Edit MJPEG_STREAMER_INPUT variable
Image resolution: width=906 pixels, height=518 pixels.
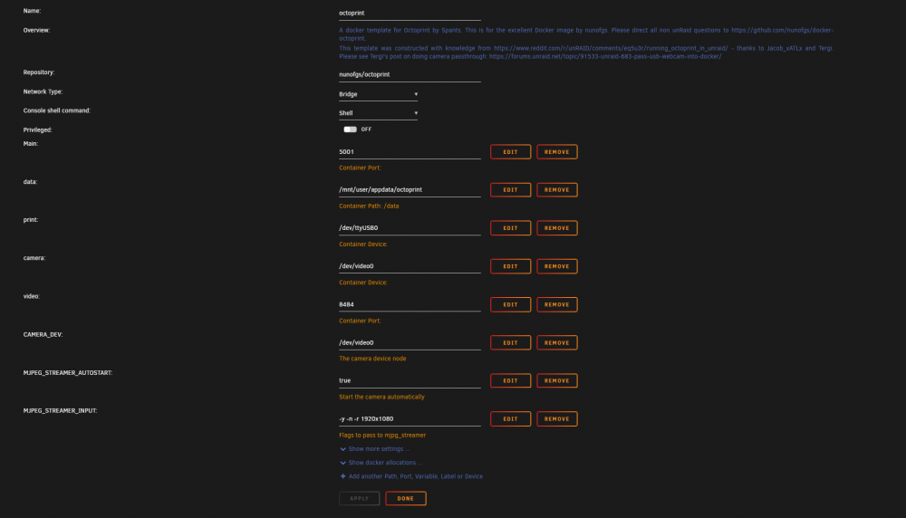(x=510, y=418)
